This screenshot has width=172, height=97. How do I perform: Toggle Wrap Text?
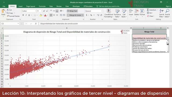(x=72, y=11)
